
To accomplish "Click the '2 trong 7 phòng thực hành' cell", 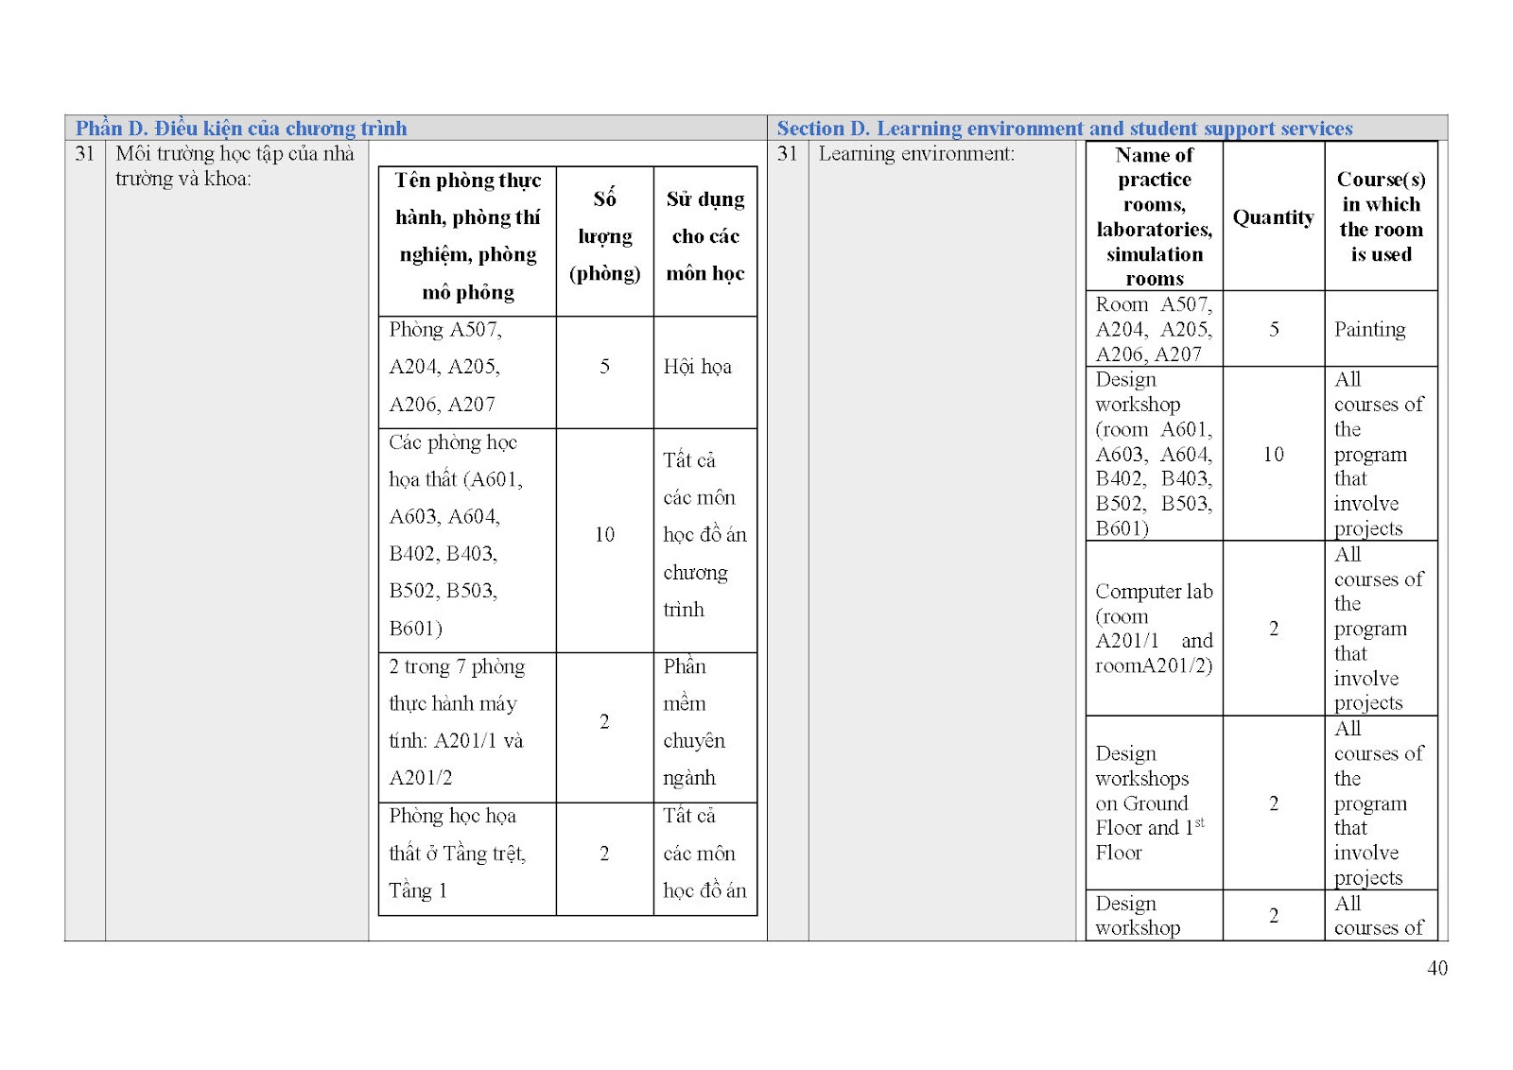I will pos(456,722).
